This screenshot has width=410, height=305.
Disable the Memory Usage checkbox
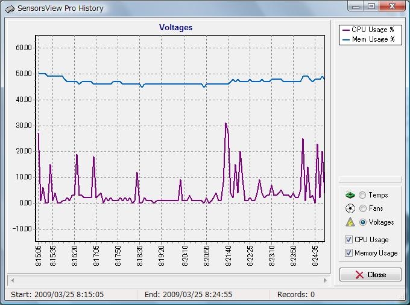coord(348,253)
